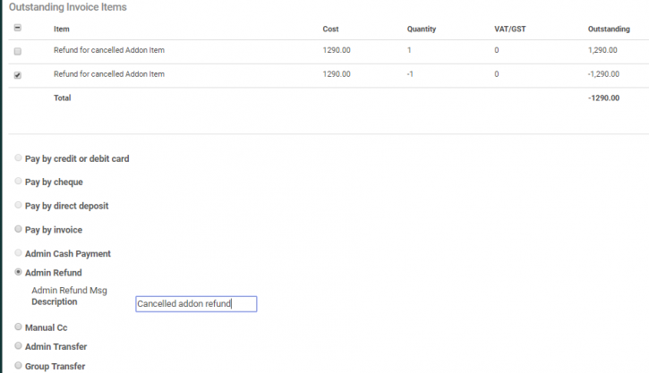Select Admin Transfer radio button

(x=18, y=346)
